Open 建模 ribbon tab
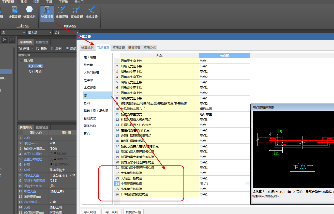Image resolution: width=334 pixels, height=214 pixels. pos(24,2)
